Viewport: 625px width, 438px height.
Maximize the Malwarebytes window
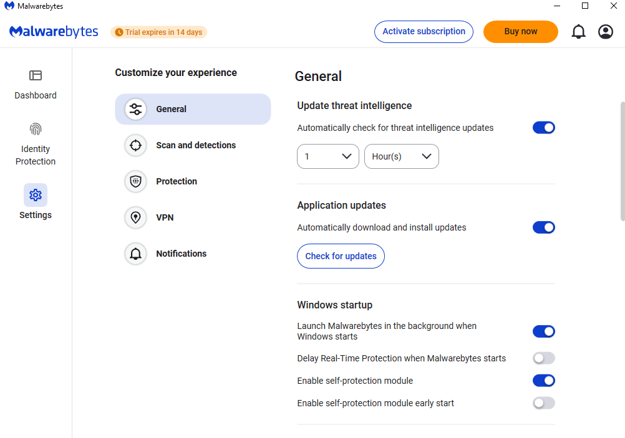[585, 6]
